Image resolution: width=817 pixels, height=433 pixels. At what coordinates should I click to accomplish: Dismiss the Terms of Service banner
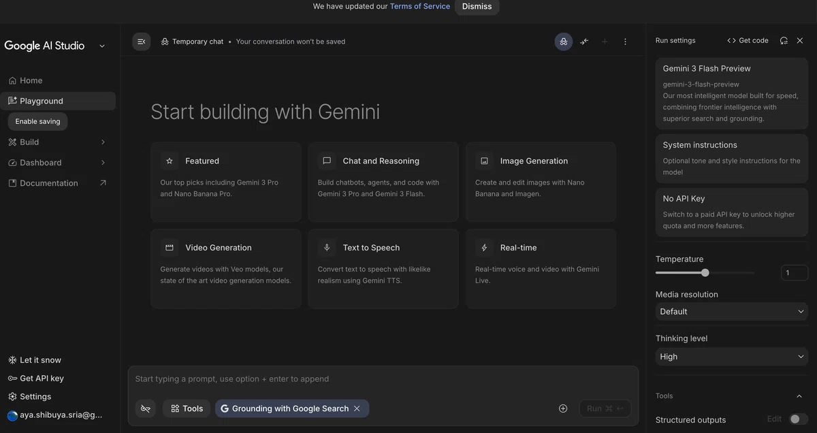477,6
